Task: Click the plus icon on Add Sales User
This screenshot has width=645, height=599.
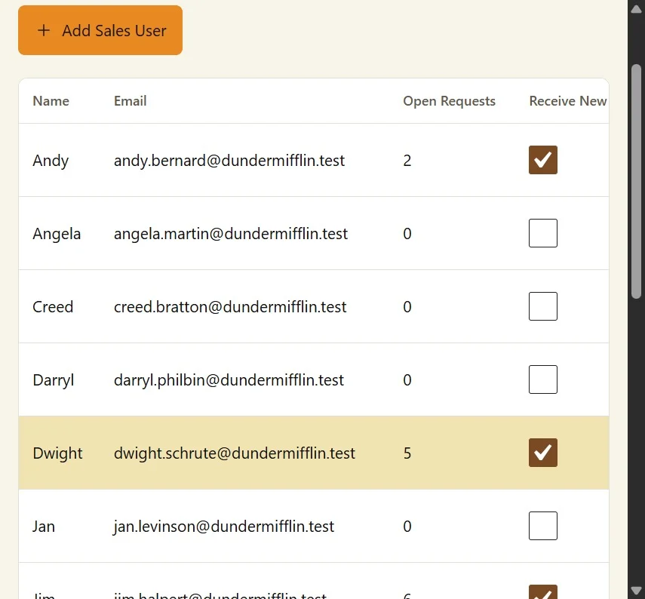Action: [x=44, y=30]
